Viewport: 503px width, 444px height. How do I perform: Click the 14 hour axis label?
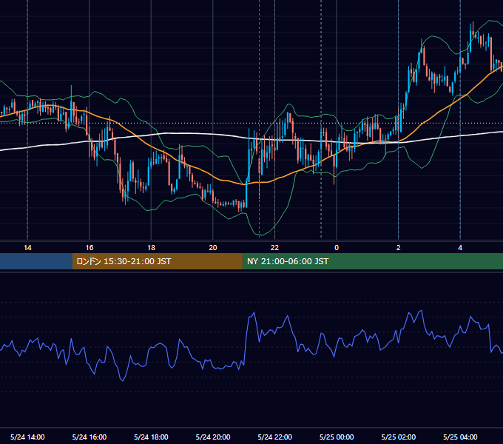pos(27,248)
